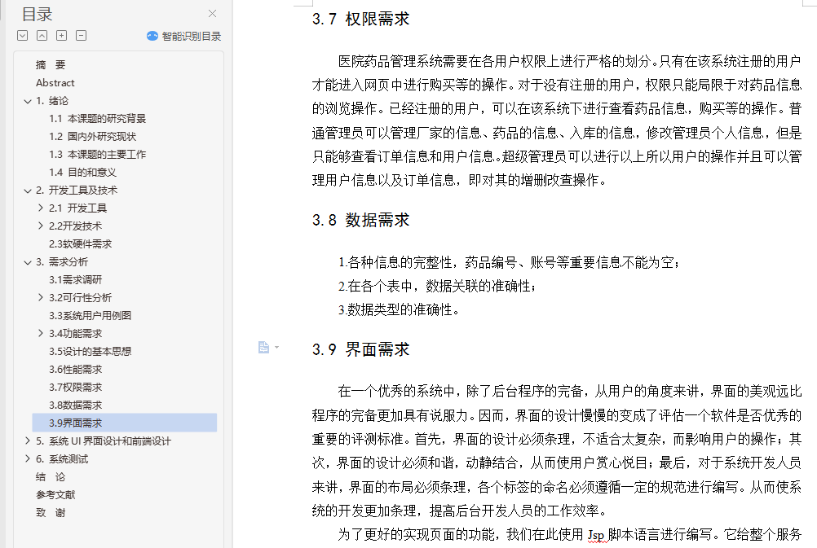Click the line 2.在各个表中,数据关联的准确性
The image size is (817, 548).
(437, 287)
